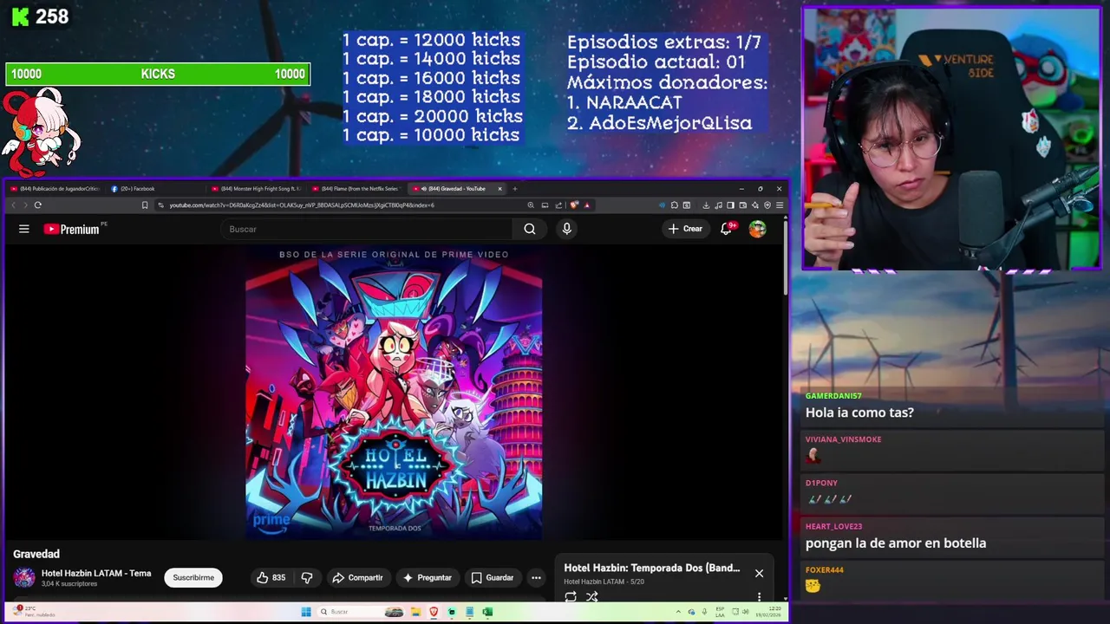1110x624 pixels.
Task: Open the browser main hamburger menu
Action: pyautogui.click(x=780, y=205)
